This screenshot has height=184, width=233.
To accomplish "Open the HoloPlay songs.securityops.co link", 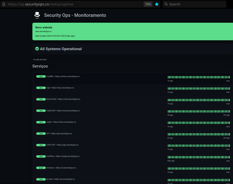I will pos(63,156).
